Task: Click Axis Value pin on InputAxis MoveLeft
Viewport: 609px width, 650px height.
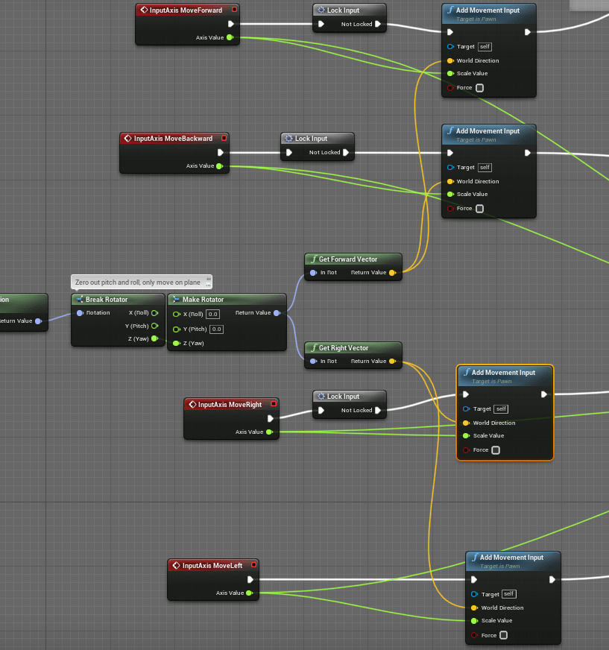Action: (250, 593)
